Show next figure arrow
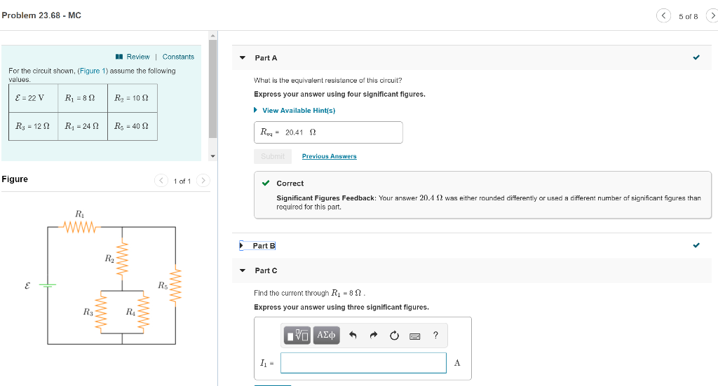The image size is (718, 386). tap(203, 181)
